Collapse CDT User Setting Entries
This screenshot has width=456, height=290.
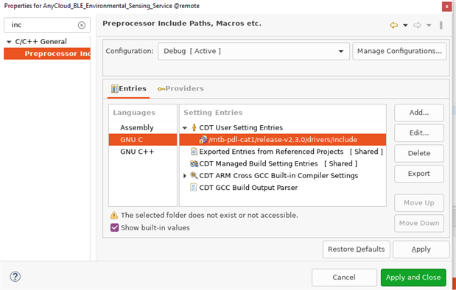coord(185,128)
